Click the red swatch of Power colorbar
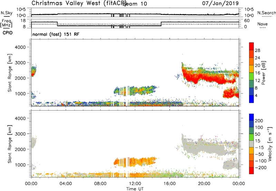This screenshot has height=191, width=276. coord(252,46)
